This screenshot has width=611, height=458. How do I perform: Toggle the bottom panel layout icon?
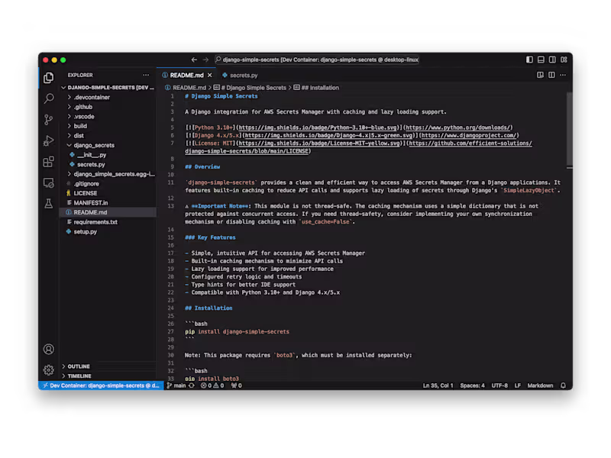[541, 60]
